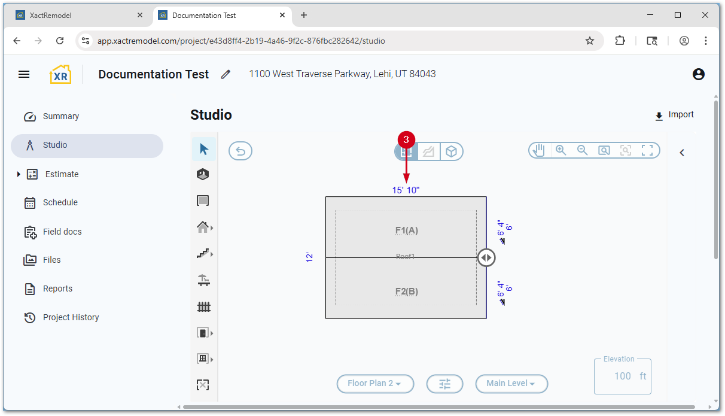Select the door tool
The width and height of the screenshot is (725, 416).
pos(203,333)
